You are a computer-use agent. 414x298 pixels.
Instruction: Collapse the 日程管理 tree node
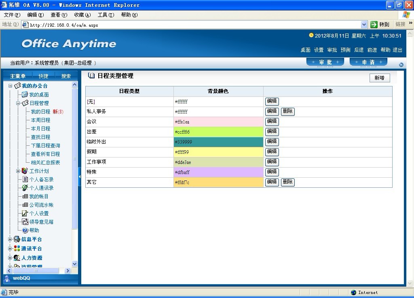[x=18, y=103]
